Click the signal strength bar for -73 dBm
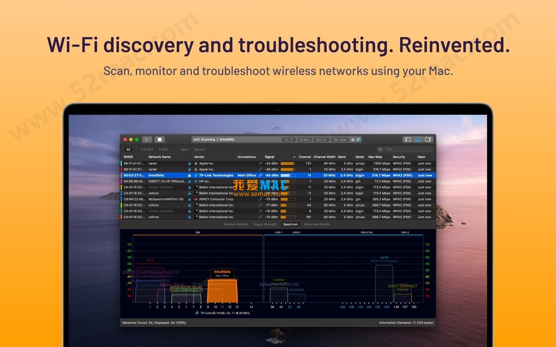Image resolution: width=556 pixels, height=347 pixels. point(288,199)
